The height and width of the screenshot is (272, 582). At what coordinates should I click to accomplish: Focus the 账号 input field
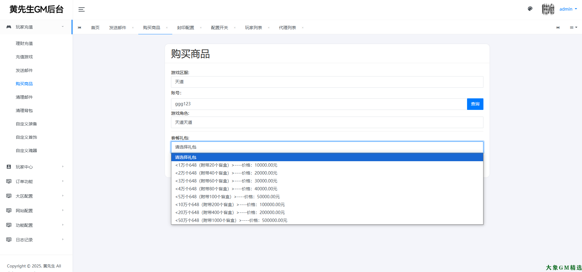(319, 104)
